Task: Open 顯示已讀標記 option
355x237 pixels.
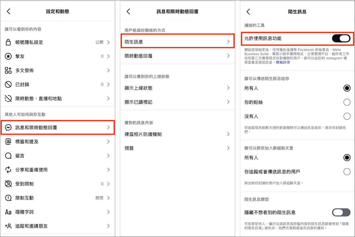Action: (177, 102)
